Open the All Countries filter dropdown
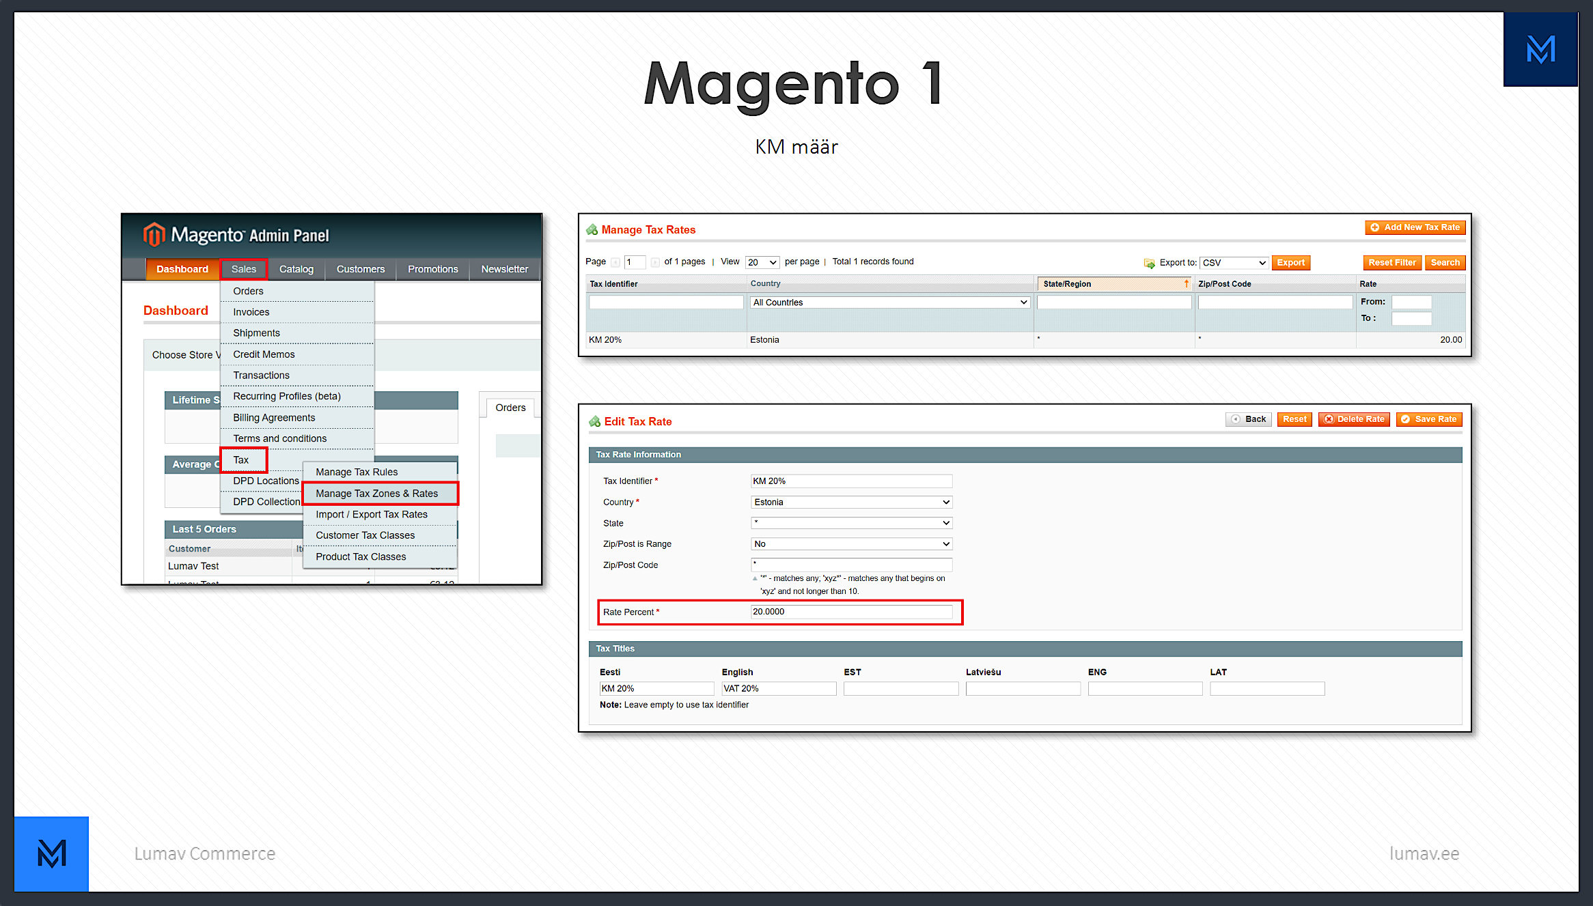This screenshot has width=1593, height=906. pos(890,302)
